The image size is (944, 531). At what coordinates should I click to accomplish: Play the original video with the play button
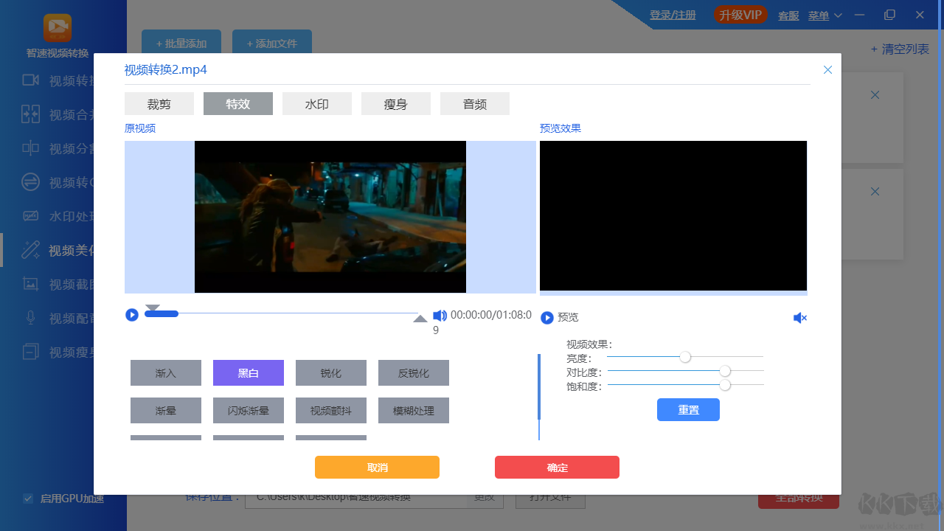click(x=131, y=314)
